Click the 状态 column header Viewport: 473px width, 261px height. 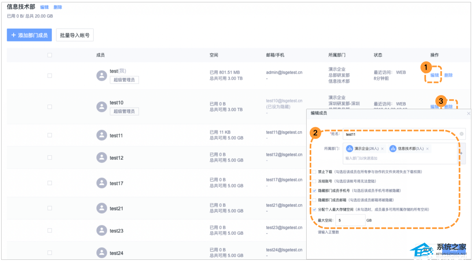click(x=378, y=55)
